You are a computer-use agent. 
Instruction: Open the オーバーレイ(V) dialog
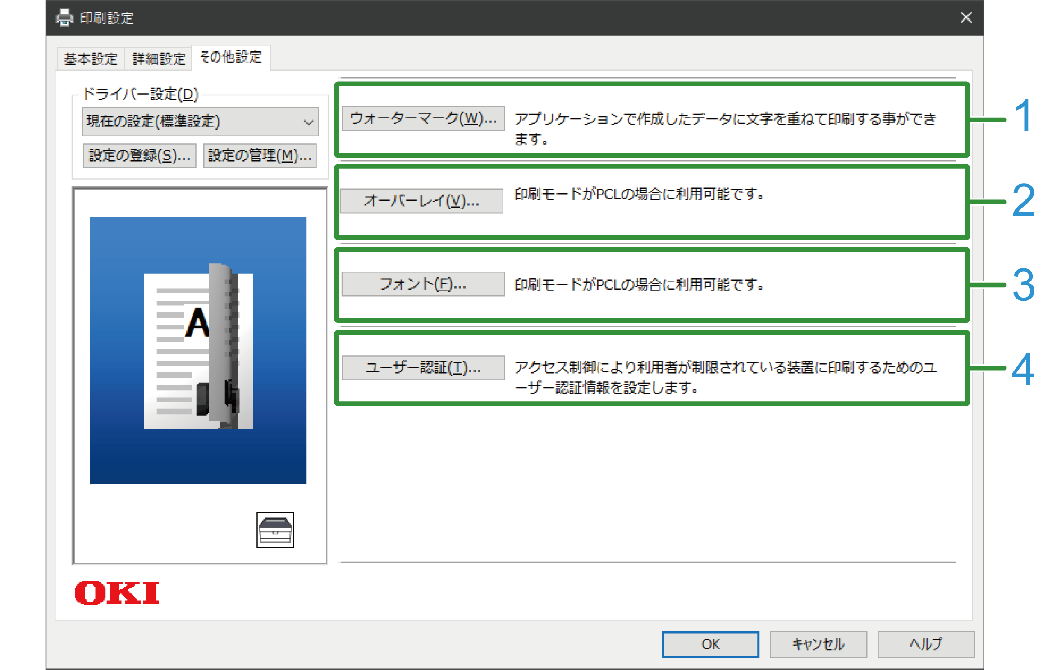[x=421, y=201]
